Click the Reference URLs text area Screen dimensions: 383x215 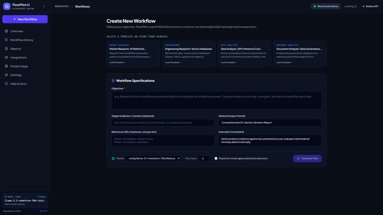tap(163, 140)
